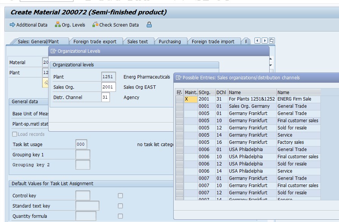Select 'Sales Org. Germany' name cell

pos(252,106)
